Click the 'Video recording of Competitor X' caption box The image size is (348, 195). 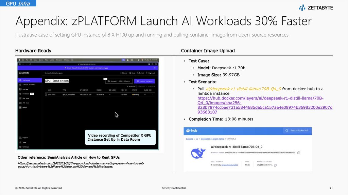click(x=120, y=137)
